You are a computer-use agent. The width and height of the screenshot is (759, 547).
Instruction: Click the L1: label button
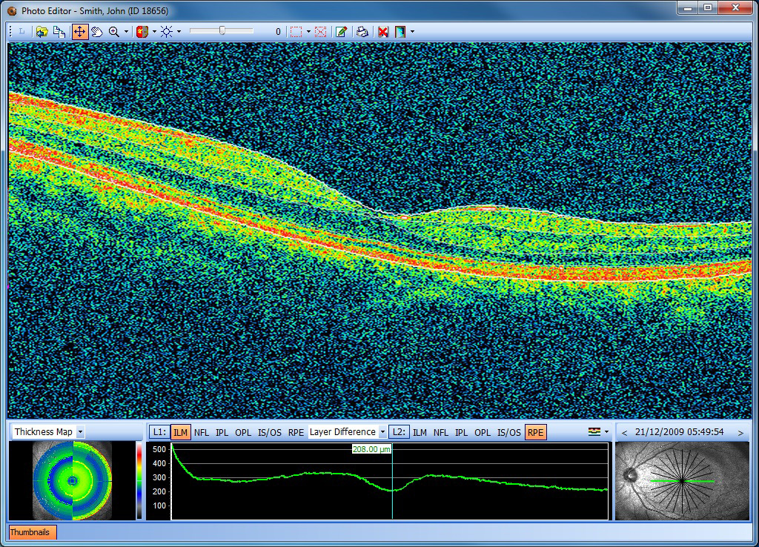click(159, 432)
